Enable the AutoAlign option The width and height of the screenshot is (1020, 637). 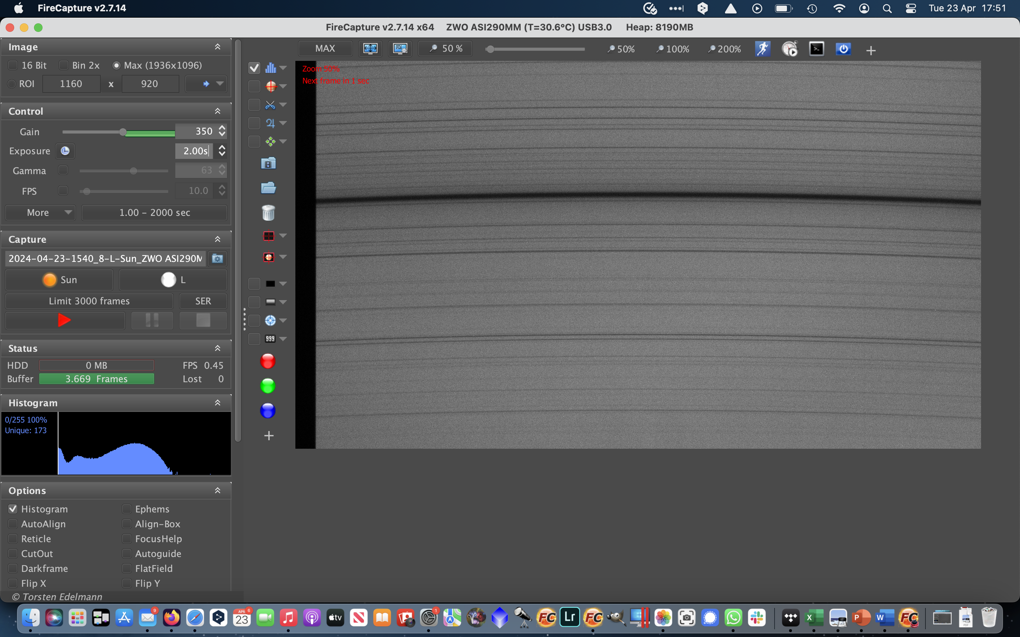(13, 524)
